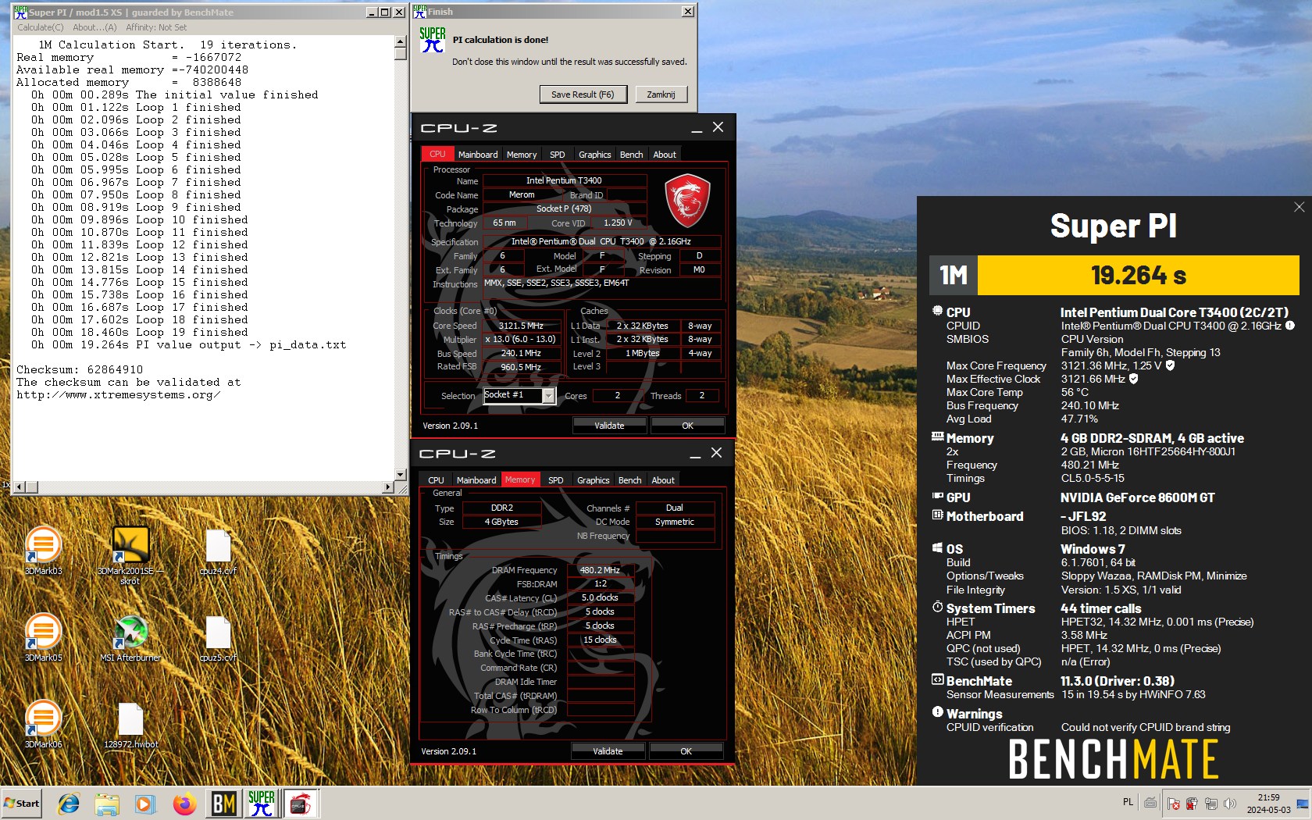Click the PL language indicator
Screen dimensions: 1312x820
[x=1128, y=802]
